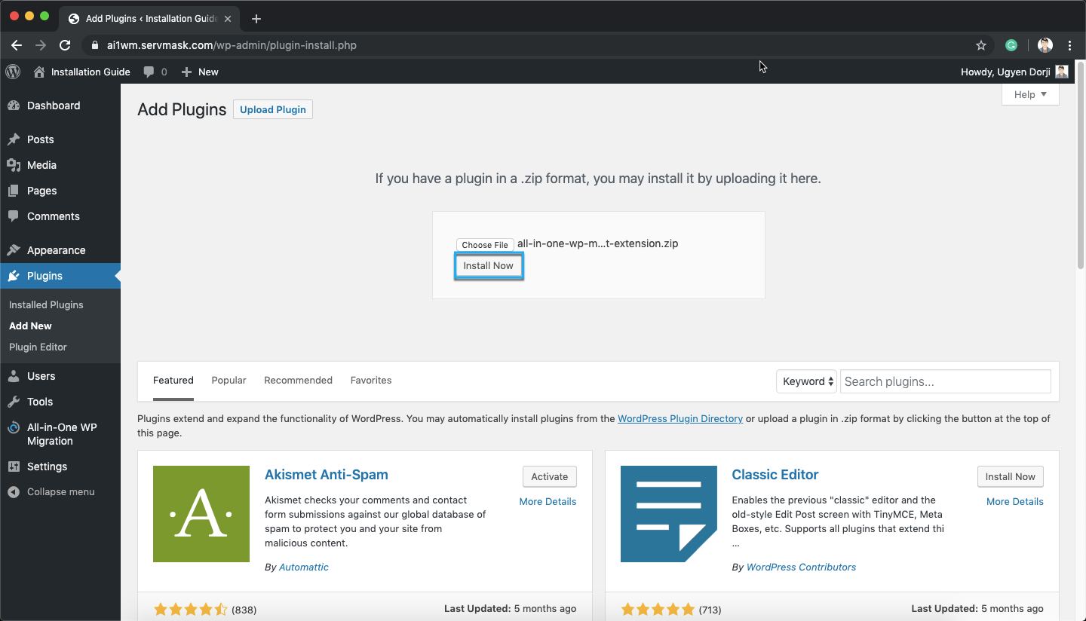The height and width of the screenshot is (621, 1086).
Task: Click Install Now for the uploaded zip
Action: [x=488, y=266]
